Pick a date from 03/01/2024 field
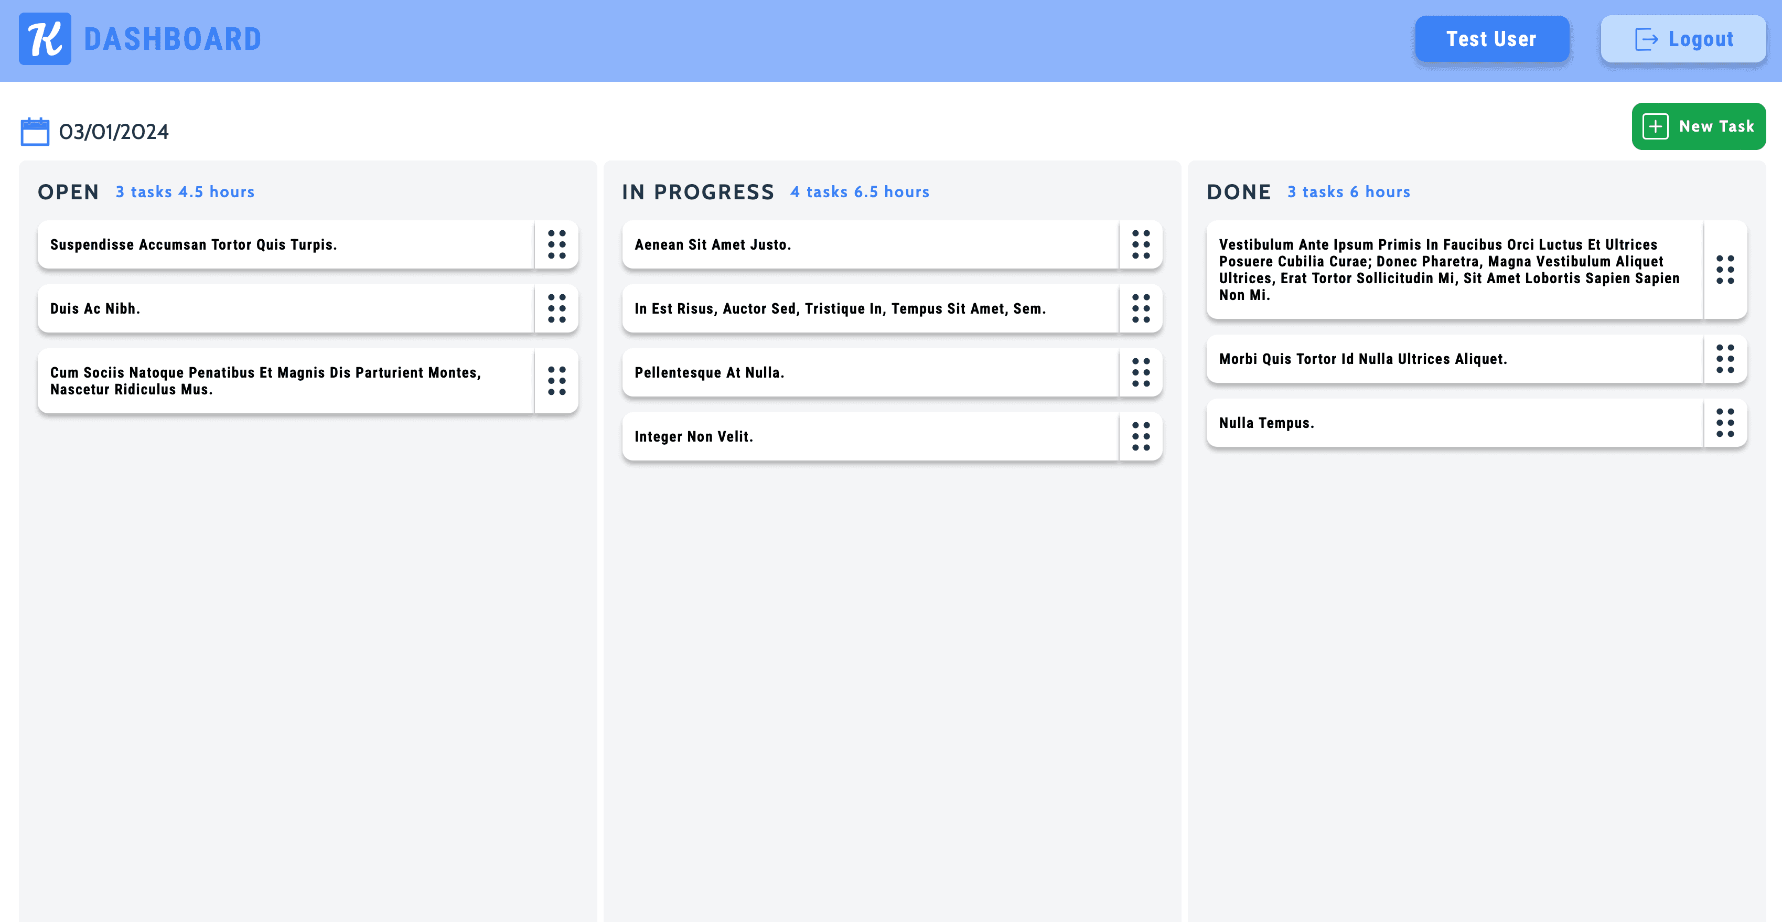 point(114,132)
